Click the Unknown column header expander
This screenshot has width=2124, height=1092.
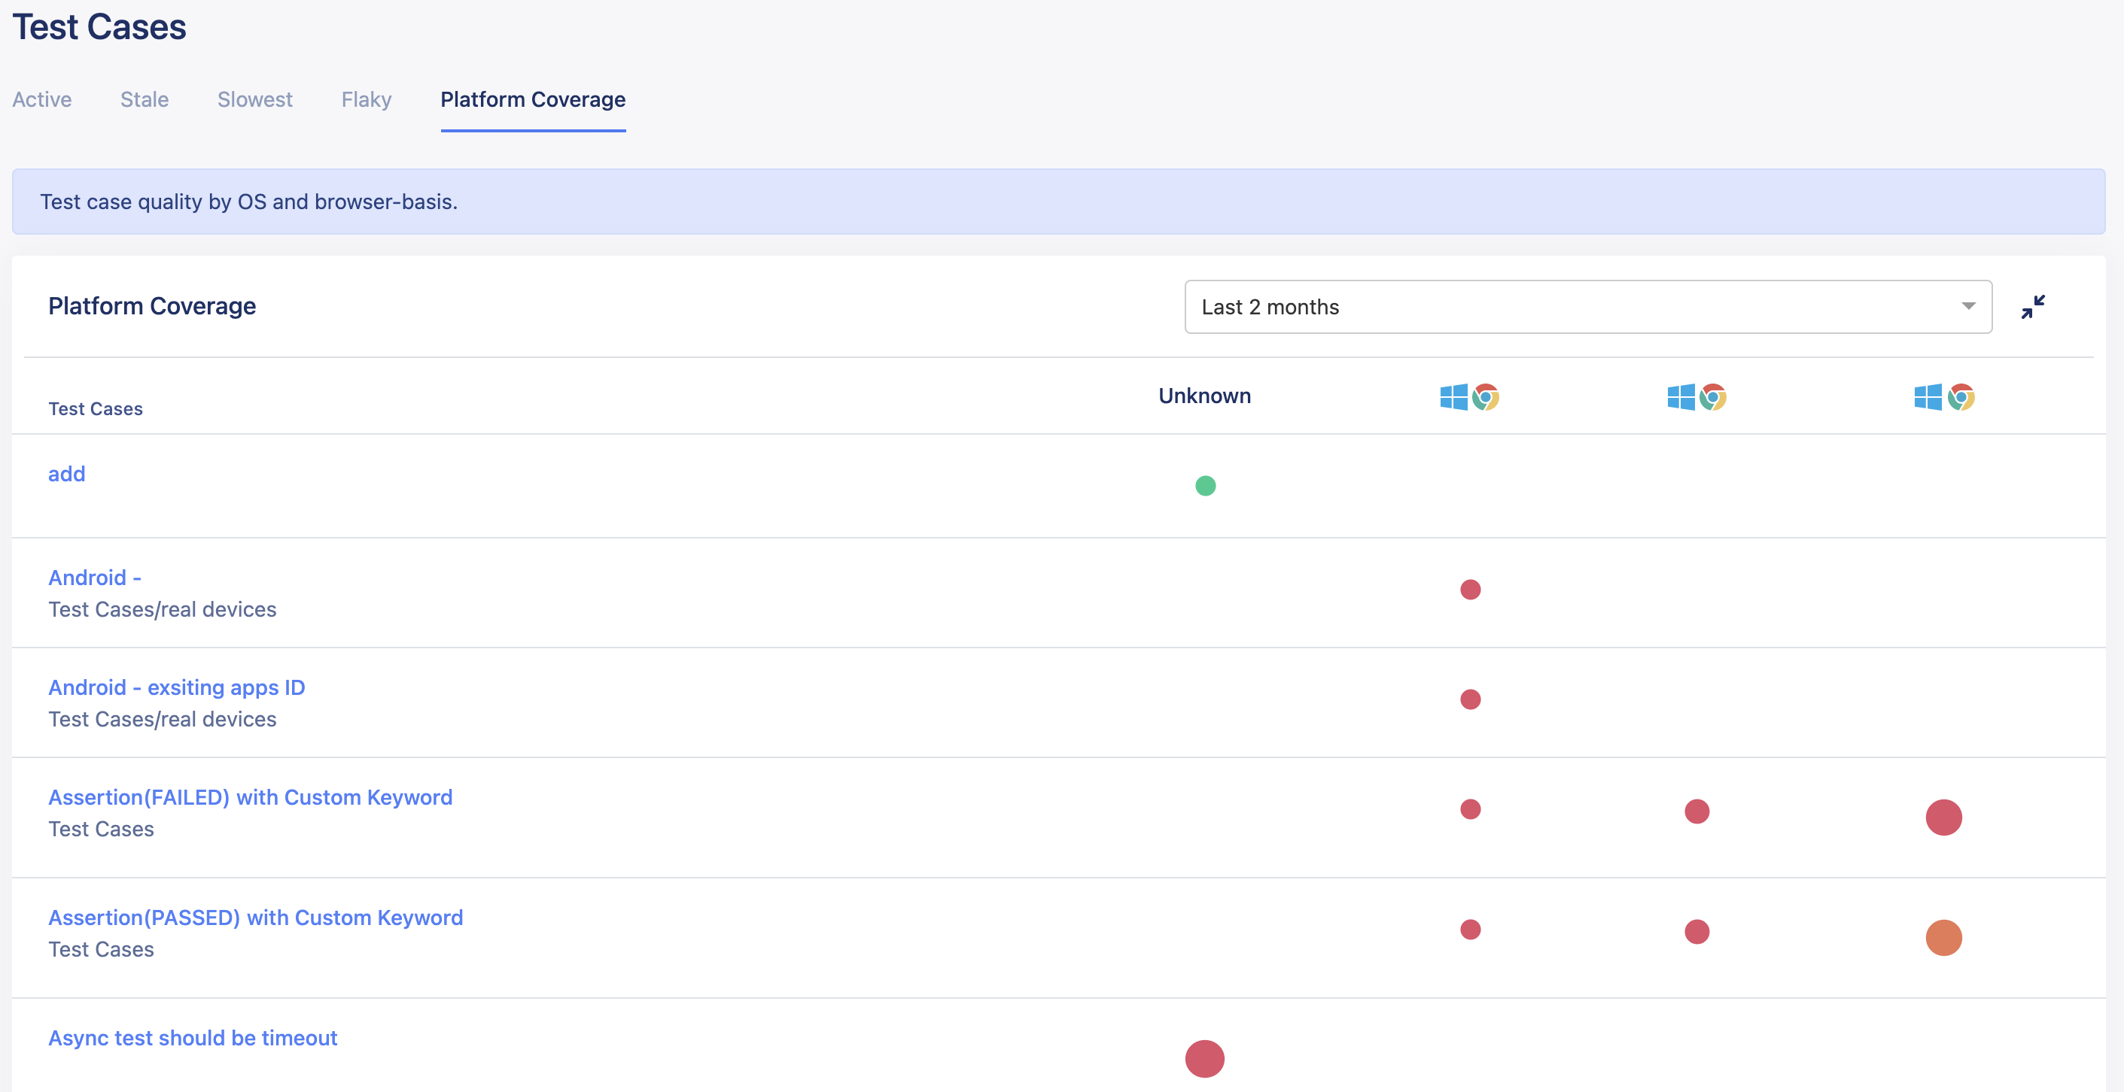1203,396
